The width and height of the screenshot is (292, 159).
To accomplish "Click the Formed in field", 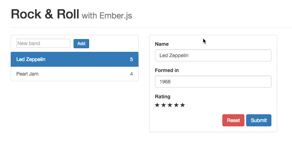I will [213, 82].
